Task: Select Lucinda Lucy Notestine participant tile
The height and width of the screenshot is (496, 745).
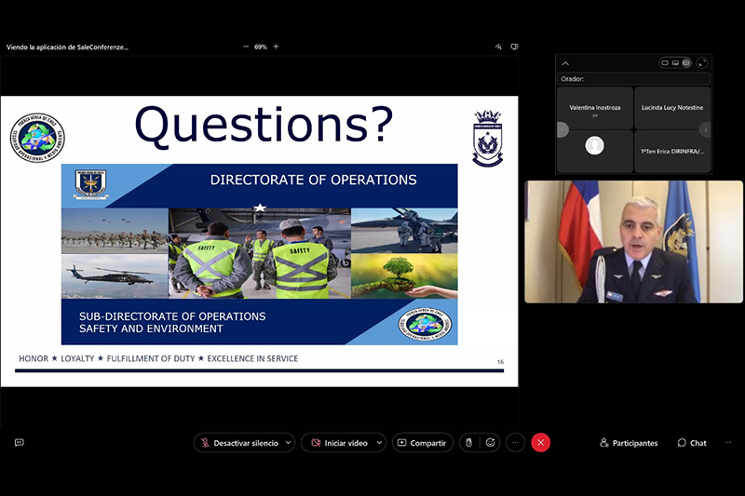Action: pos(672,108)
